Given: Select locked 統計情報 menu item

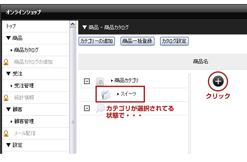Looking at the screenshot, I should coord(24,98).
